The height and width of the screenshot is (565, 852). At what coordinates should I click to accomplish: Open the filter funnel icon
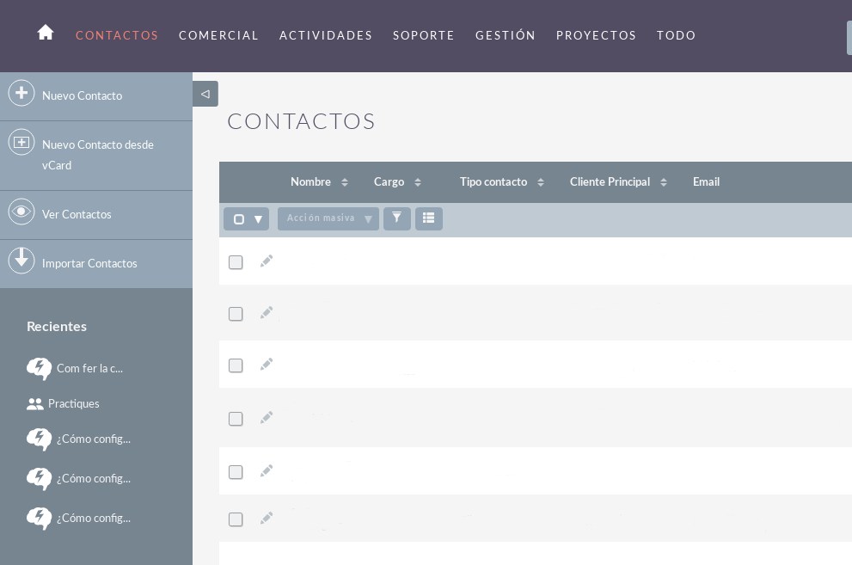tap(397, 218)
